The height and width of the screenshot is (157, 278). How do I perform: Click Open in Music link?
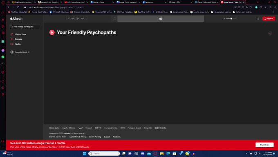click(x=20, y=52)
